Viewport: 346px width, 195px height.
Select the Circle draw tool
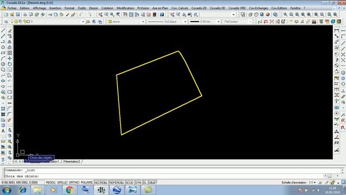point(3,64)
